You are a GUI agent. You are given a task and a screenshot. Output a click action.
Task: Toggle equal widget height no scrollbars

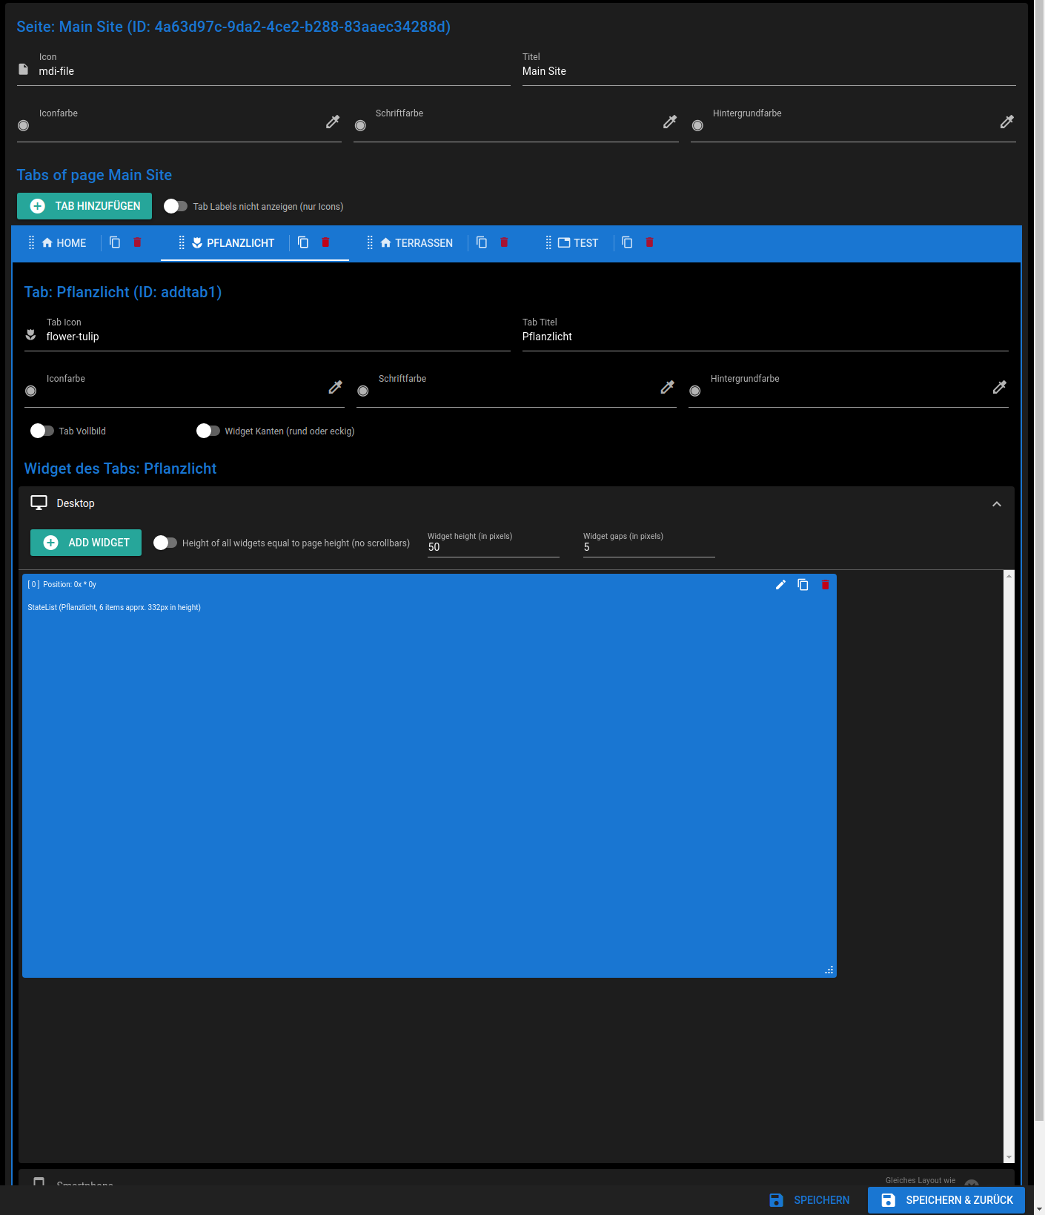click(165, 543)
